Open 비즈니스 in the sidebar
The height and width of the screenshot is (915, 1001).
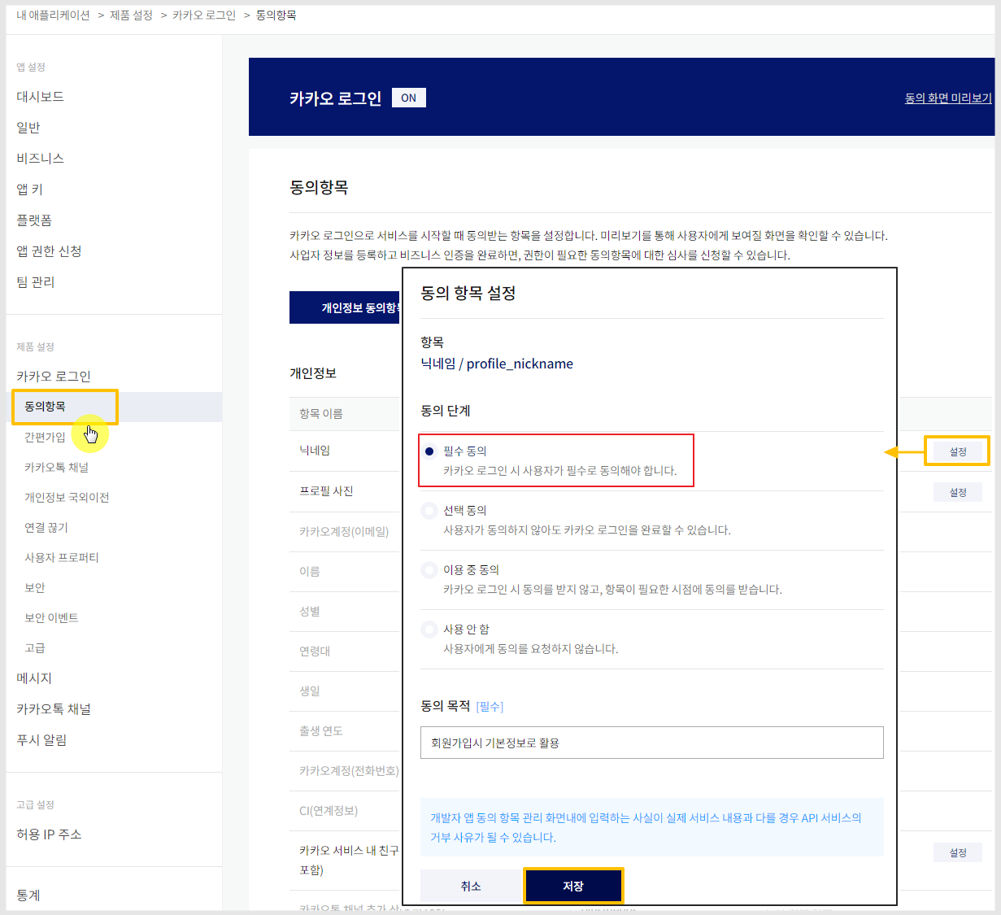tap(41, 159)
